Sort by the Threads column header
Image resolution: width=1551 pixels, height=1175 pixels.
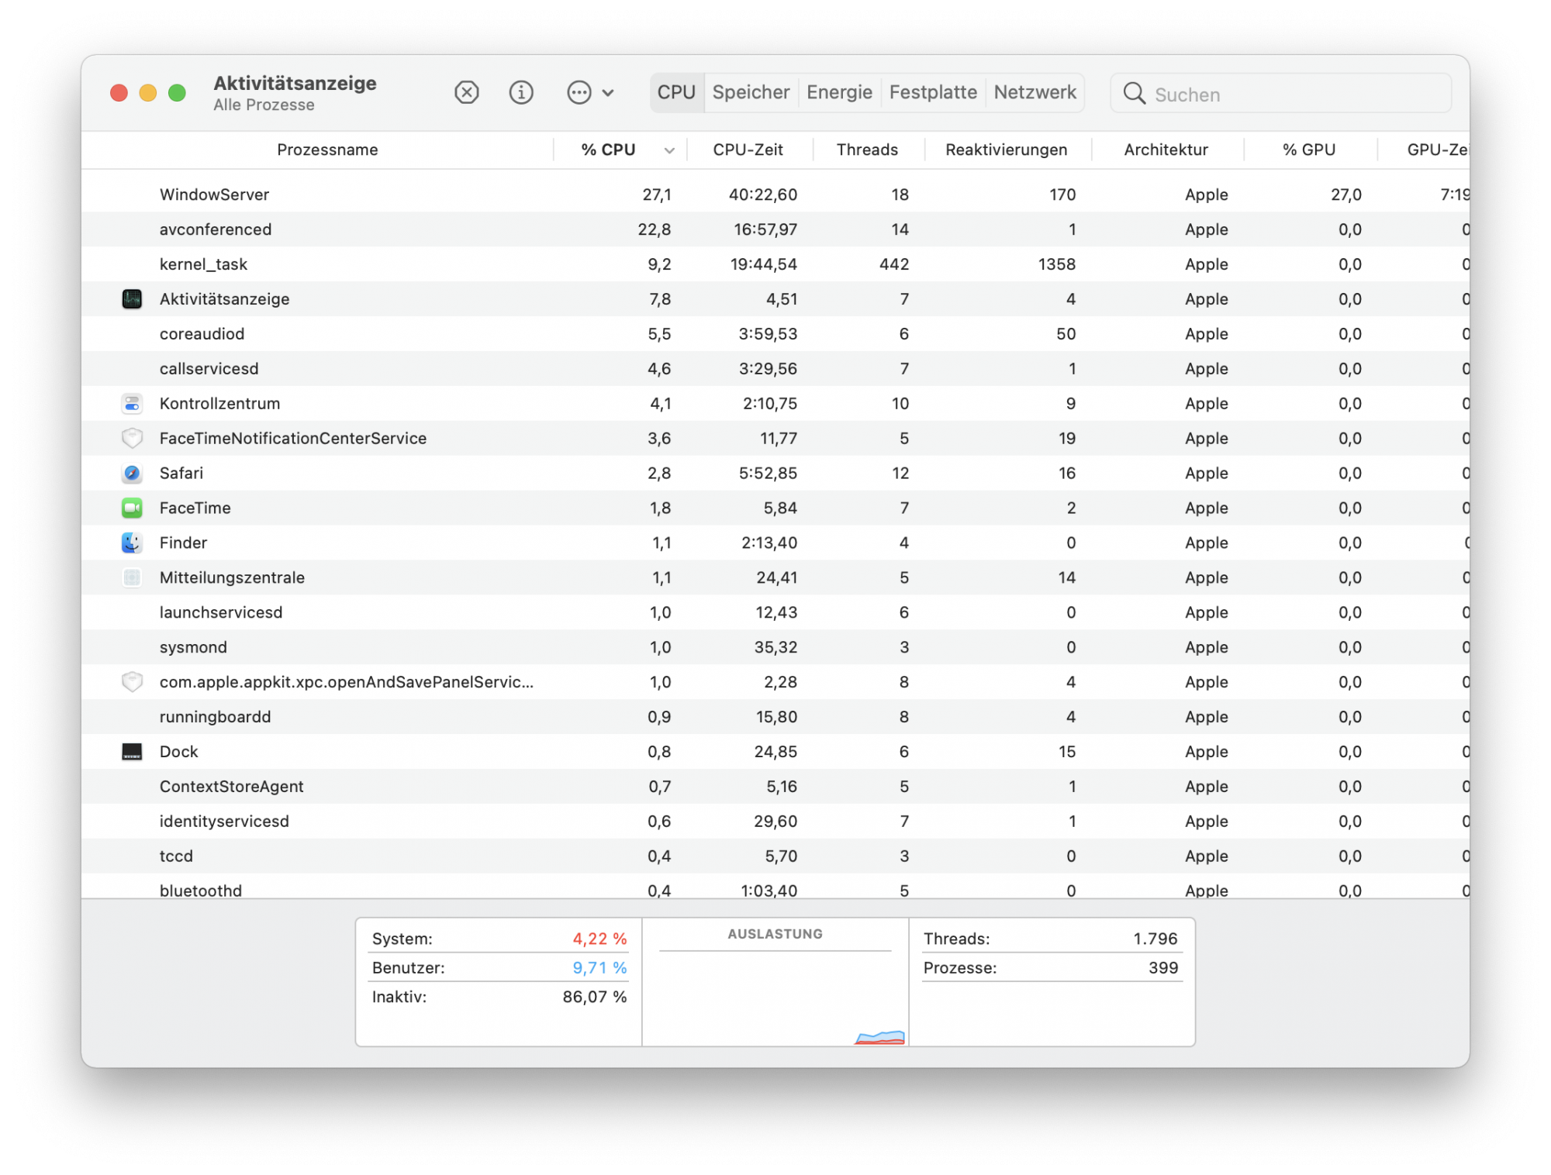tap(867, 150)
